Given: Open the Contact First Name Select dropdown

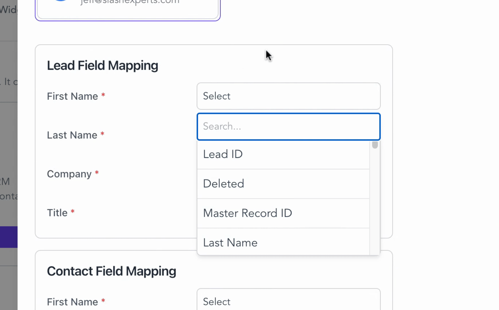Looking at the screenshot, I should 288,301.
